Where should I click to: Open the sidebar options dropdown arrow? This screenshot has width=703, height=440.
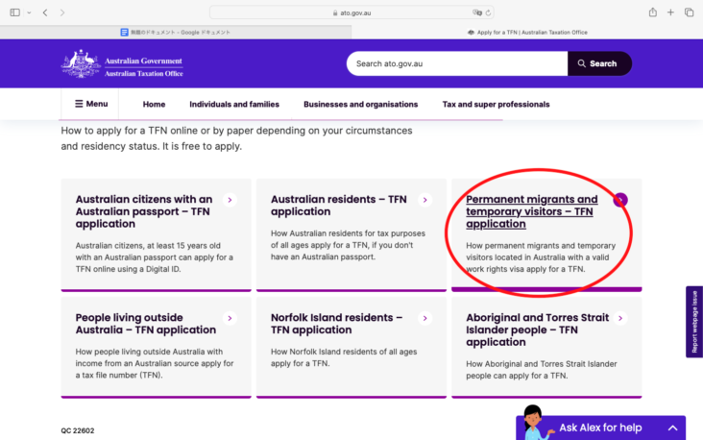click(x=28, y=12)
